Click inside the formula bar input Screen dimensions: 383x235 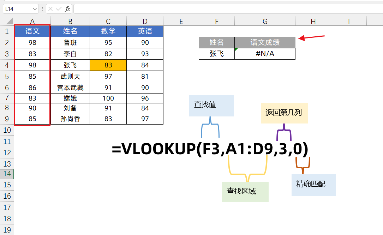[226, 9]
